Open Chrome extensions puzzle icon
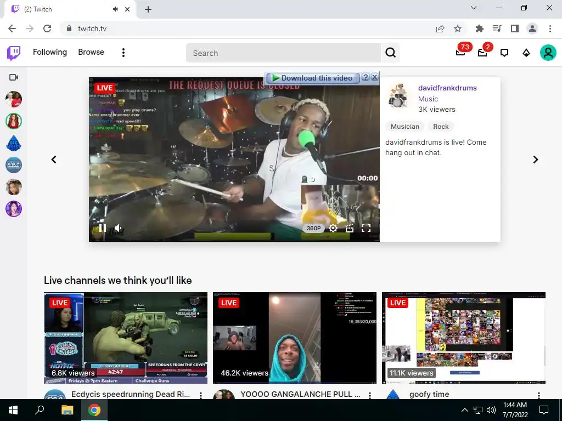Viewport: 562px width, 421px height. [x=480, y=29]
